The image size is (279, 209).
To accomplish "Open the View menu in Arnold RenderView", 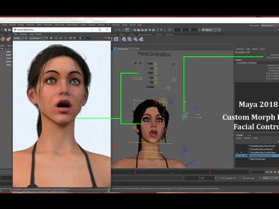I will pos(31,34).
